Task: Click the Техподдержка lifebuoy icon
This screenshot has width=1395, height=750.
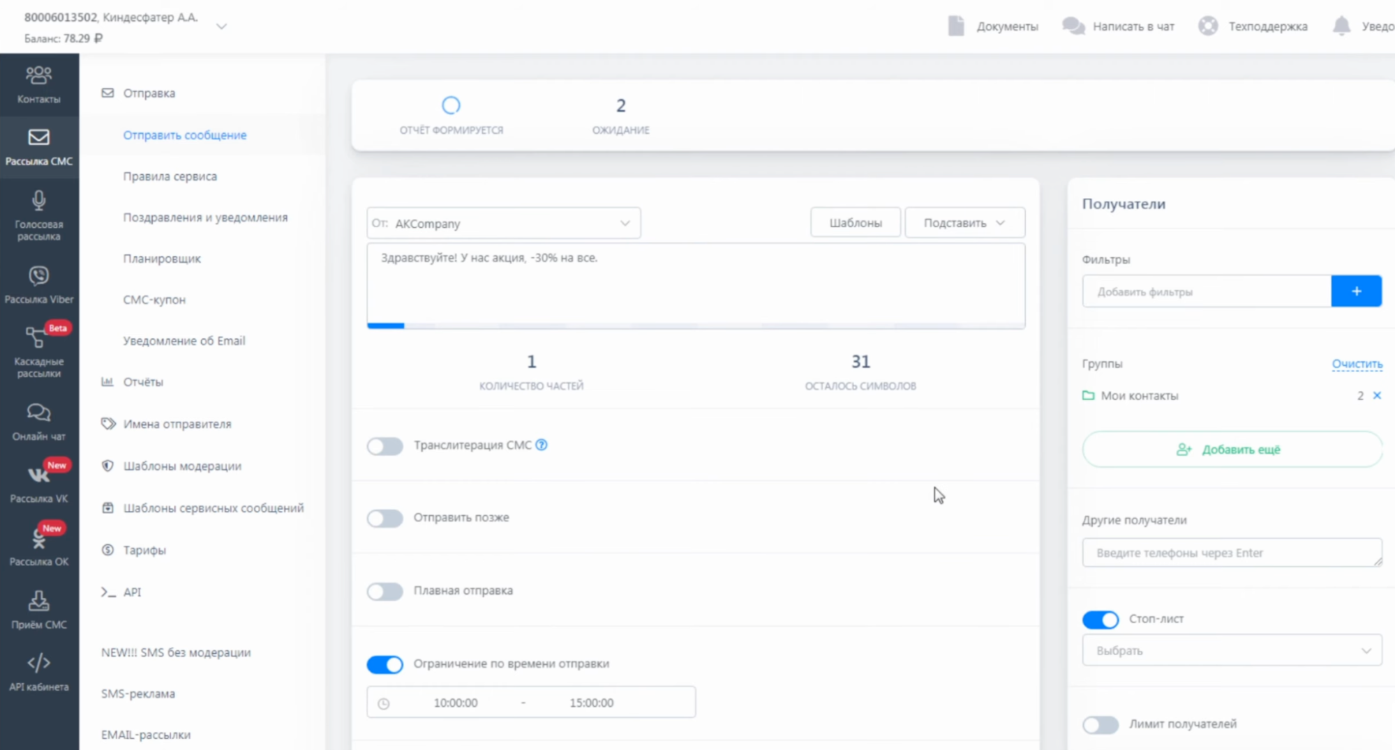Action: [1208, 26]
